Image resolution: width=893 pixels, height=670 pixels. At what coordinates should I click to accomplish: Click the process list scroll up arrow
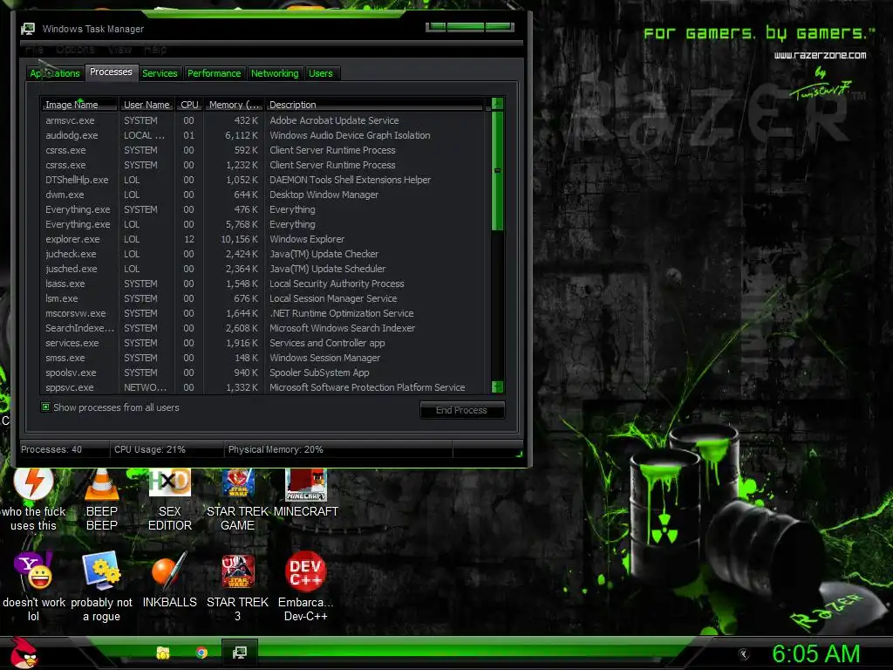[497, 104]
